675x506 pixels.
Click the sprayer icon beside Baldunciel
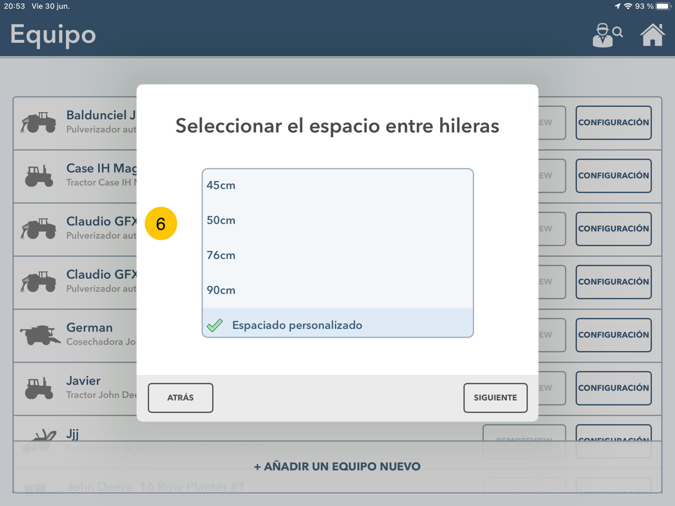click(x=39, y=122)
